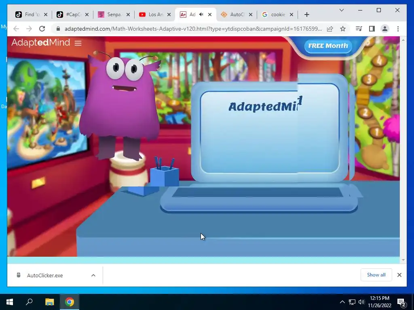
Task: Open the notification center icon
Action: pos(401,302)
